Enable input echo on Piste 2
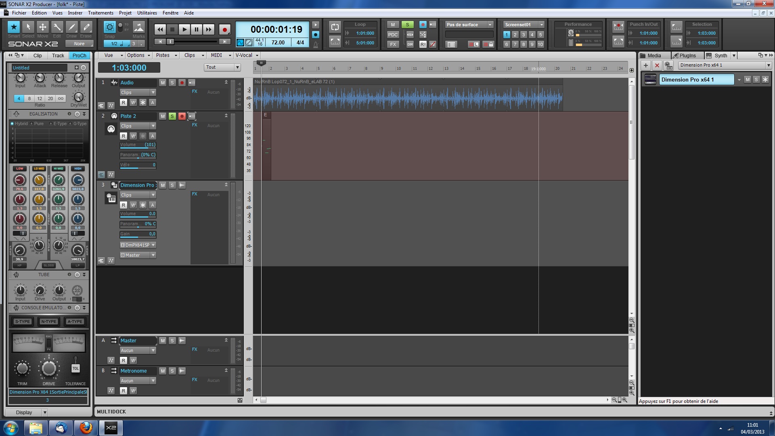775x436 pixels. tap(192, 116)
